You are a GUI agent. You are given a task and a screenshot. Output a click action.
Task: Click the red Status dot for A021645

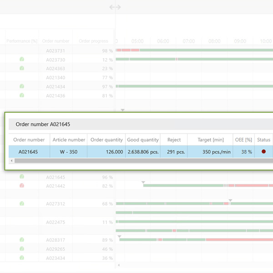pyautogui.click(x=263, y=152)
